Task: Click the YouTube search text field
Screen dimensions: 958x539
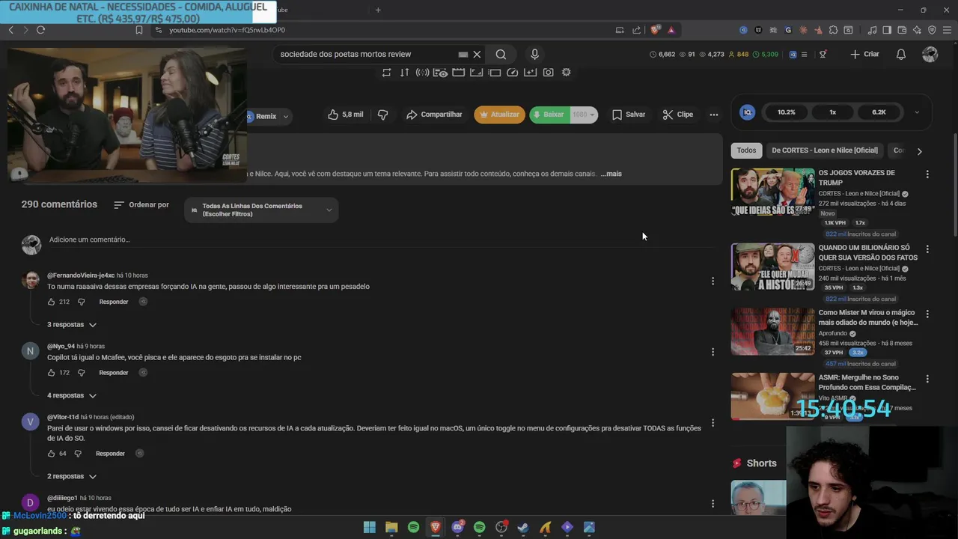Action: pos(367,54)
